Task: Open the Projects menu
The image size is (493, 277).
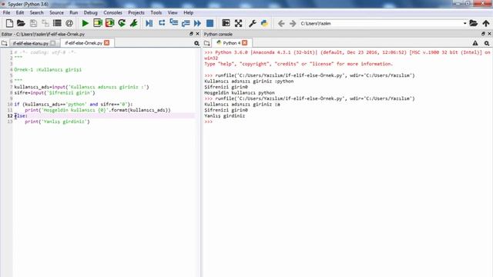Action: [136, 12]
